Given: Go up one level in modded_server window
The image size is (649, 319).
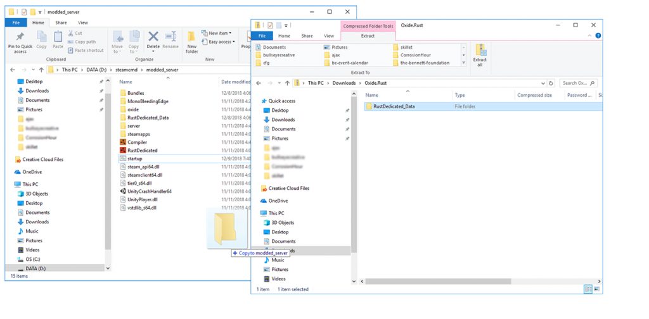Looking at the screenshot, I should pos(41,70).
